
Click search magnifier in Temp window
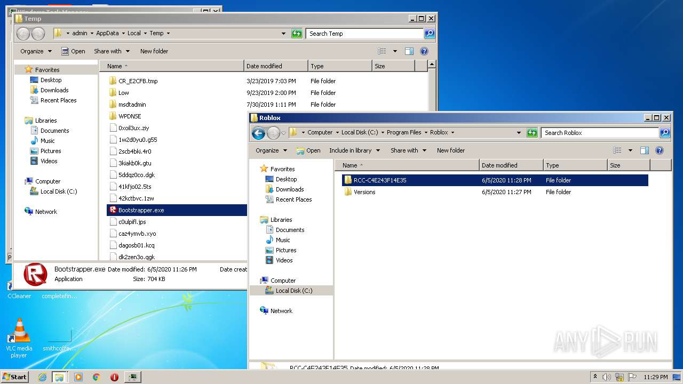point(429,34)
